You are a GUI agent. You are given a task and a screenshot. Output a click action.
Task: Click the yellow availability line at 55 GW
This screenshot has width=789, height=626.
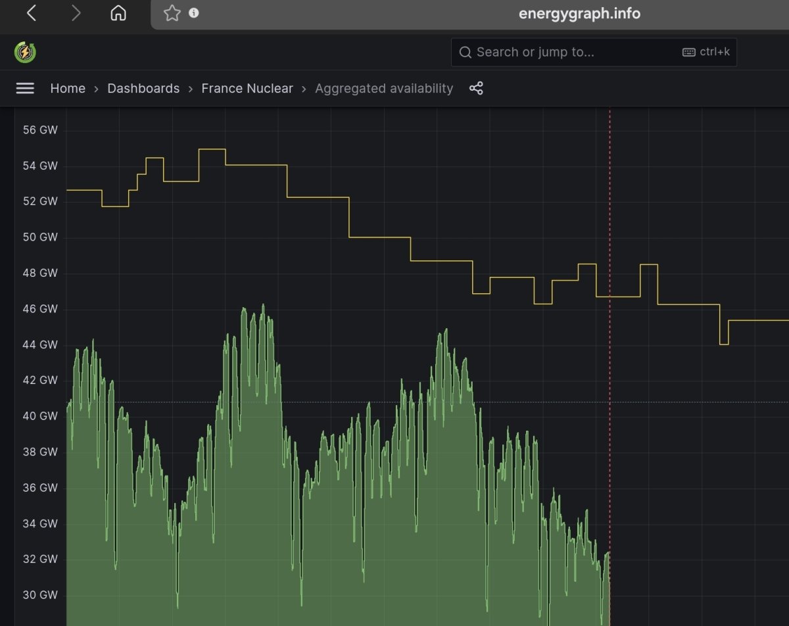pyautogui.click(x=212, y=149)
